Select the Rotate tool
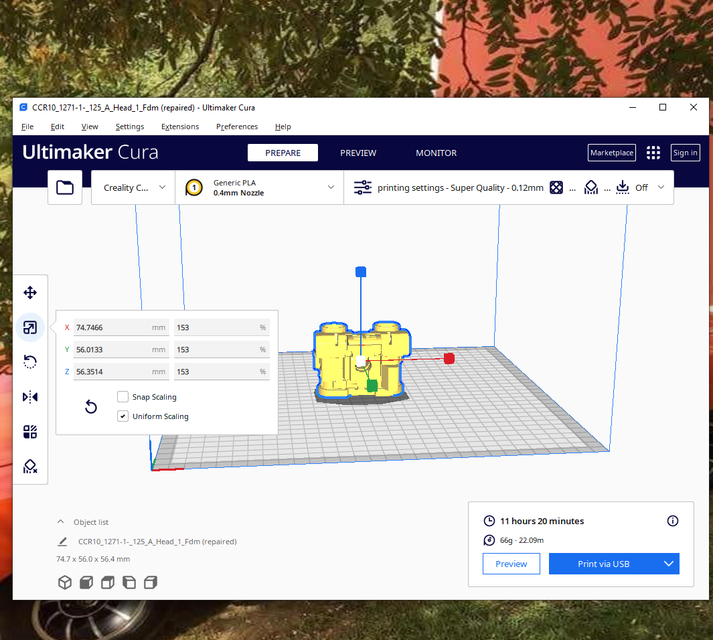 [x=30, y=362]
